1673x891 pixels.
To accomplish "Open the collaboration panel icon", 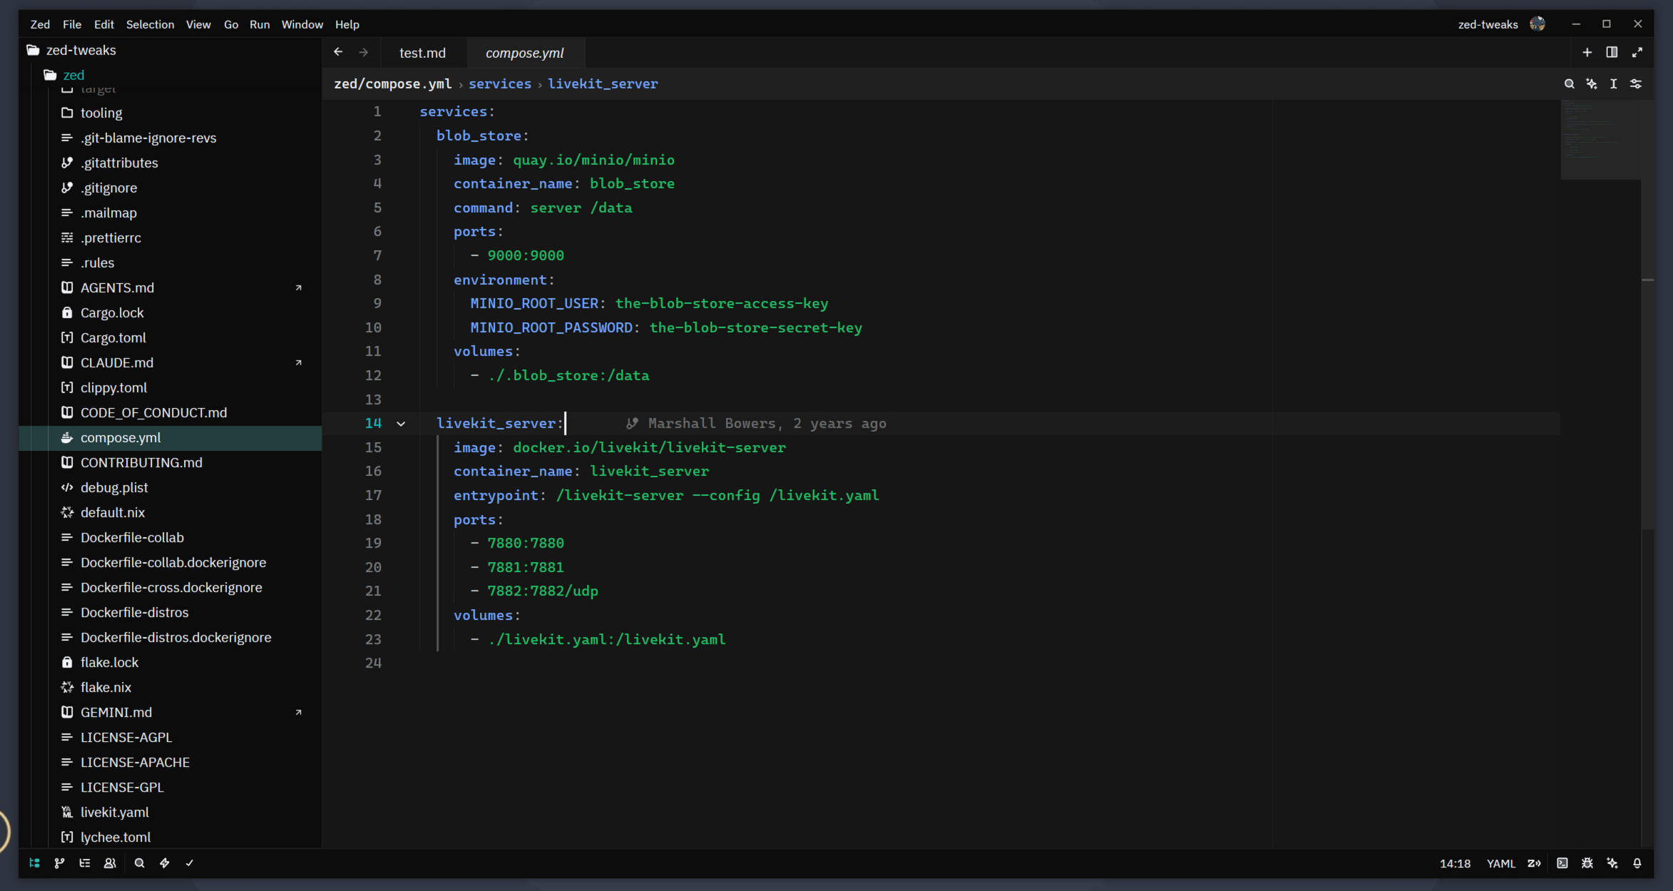I will [x=110, y=863].
